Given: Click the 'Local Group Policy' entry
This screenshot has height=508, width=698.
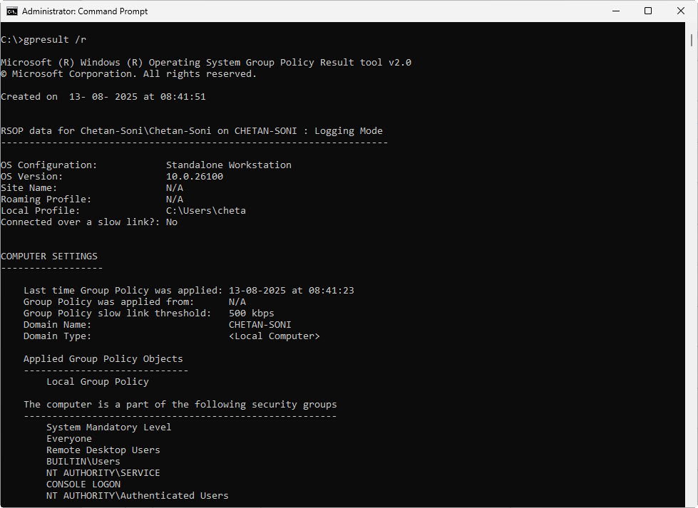Looking at the screenshot, I should pos(98,382).
